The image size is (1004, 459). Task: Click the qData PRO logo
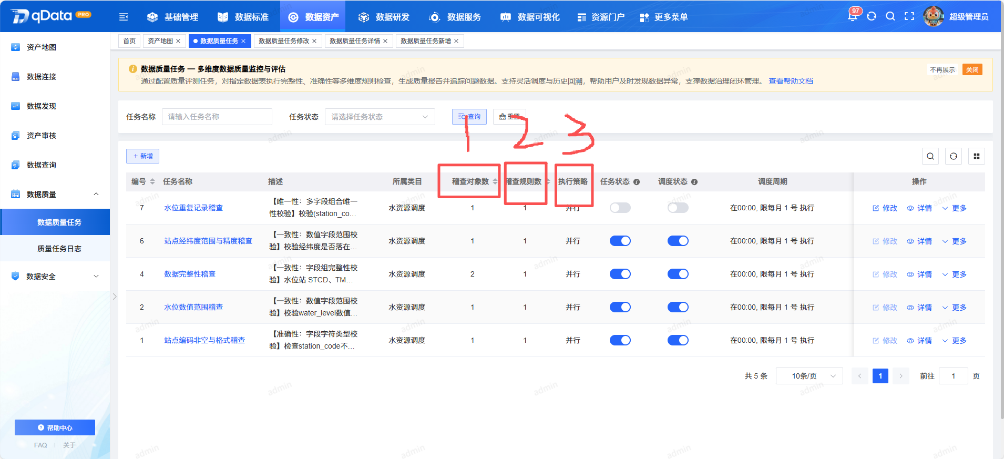click(x=50, y=16)
